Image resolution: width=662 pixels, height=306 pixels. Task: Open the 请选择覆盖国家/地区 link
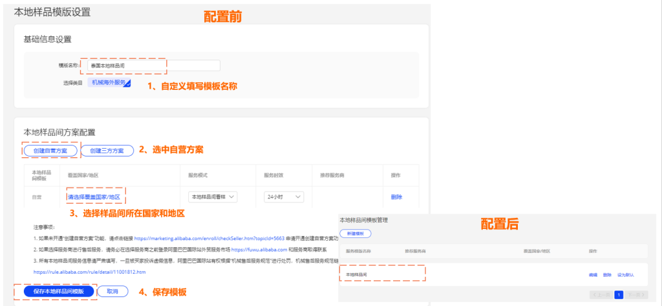tap(94, 197)
